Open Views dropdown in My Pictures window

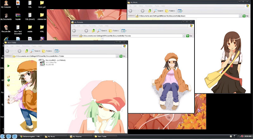[x=124, y=30]
